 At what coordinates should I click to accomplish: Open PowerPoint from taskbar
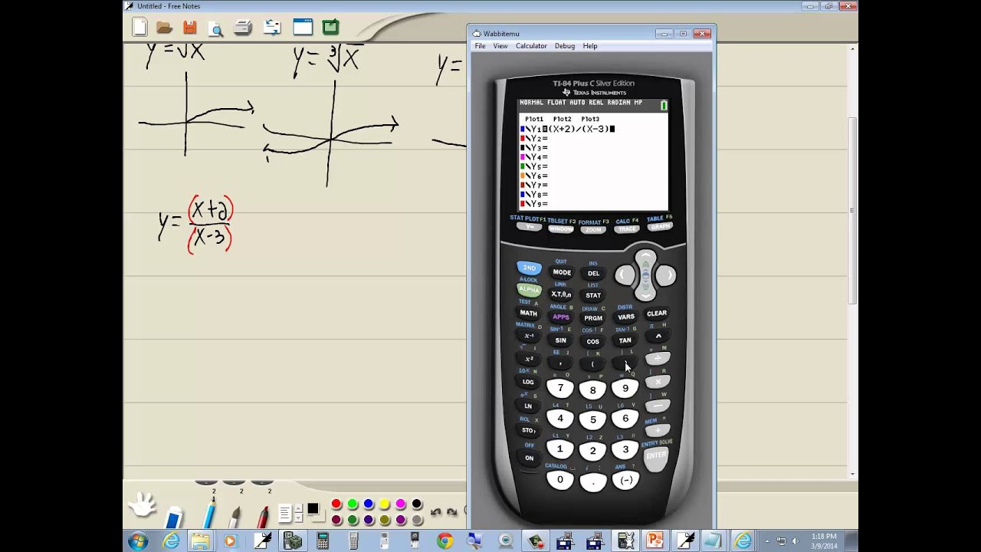655,541
